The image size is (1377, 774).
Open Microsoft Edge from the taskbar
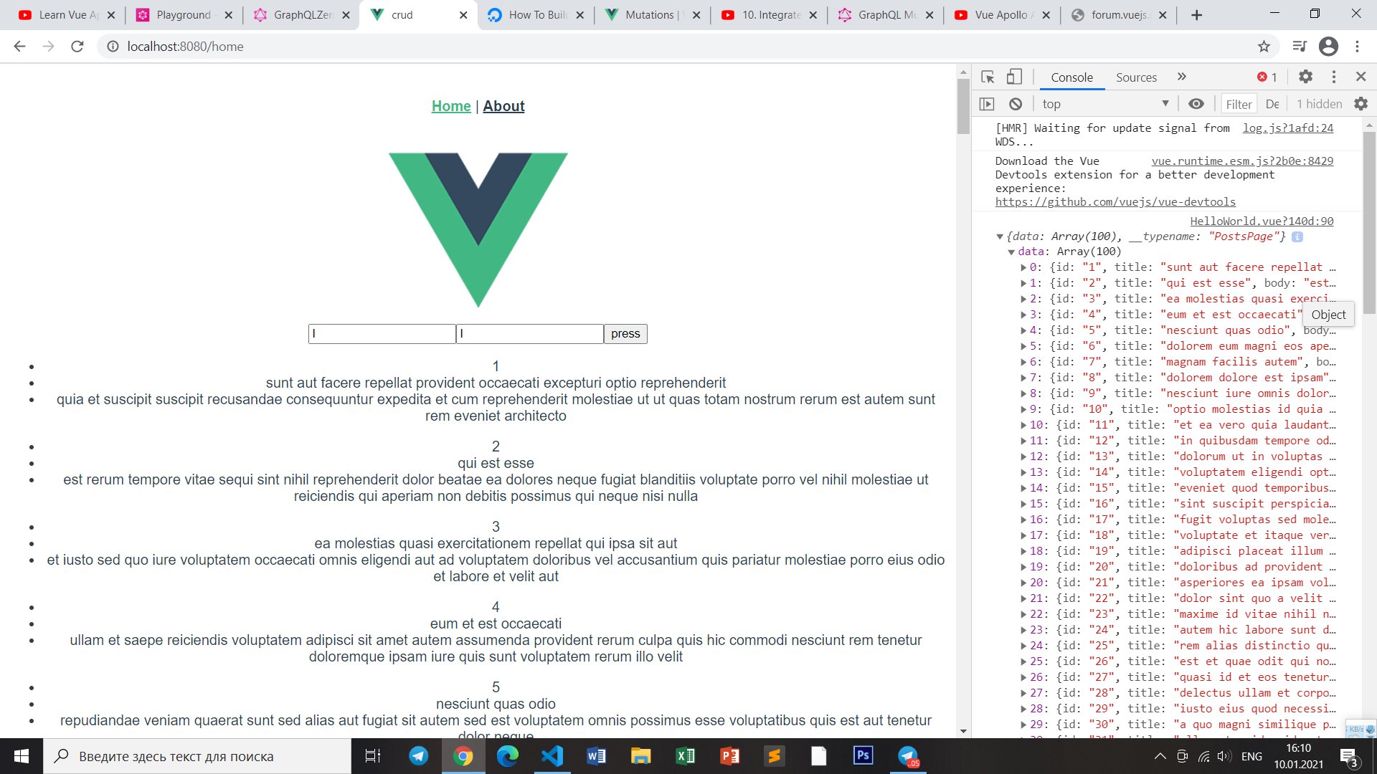(508, 756)
